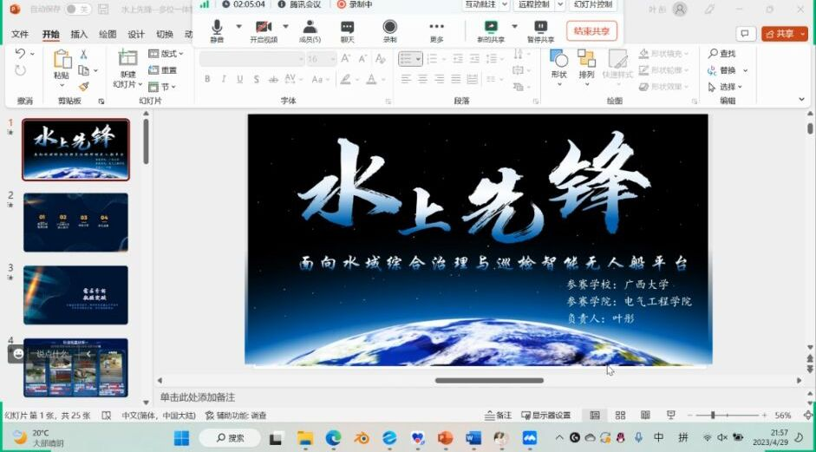Click the End Sharing (结束共享) button
Screen dimensions: 816x452
point(592,31)
